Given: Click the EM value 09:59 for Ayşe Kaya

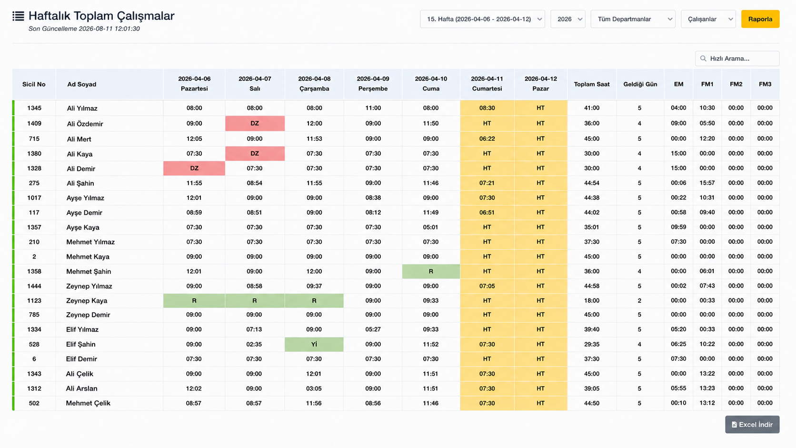Looking at the screenshot, I should pyautogui.click(x=678, y=227).
